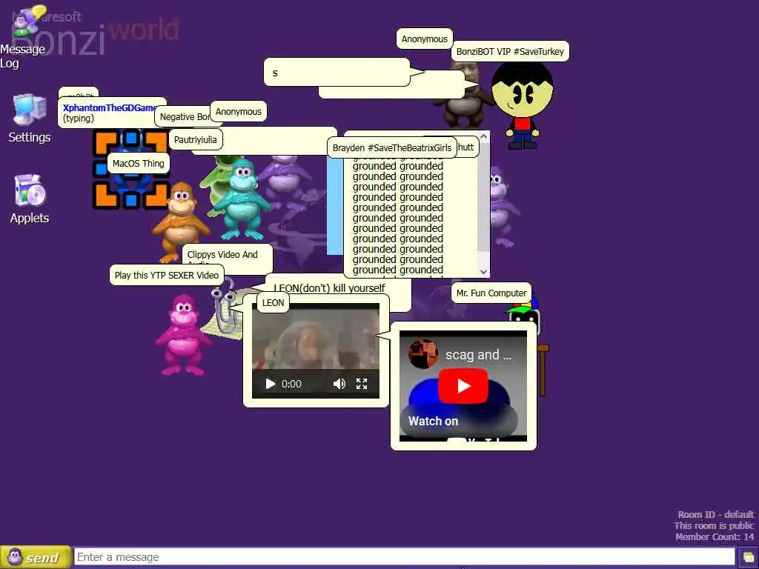Click the LEON name tag
Viewport: 759px width, 569px height.
[273, 302]
